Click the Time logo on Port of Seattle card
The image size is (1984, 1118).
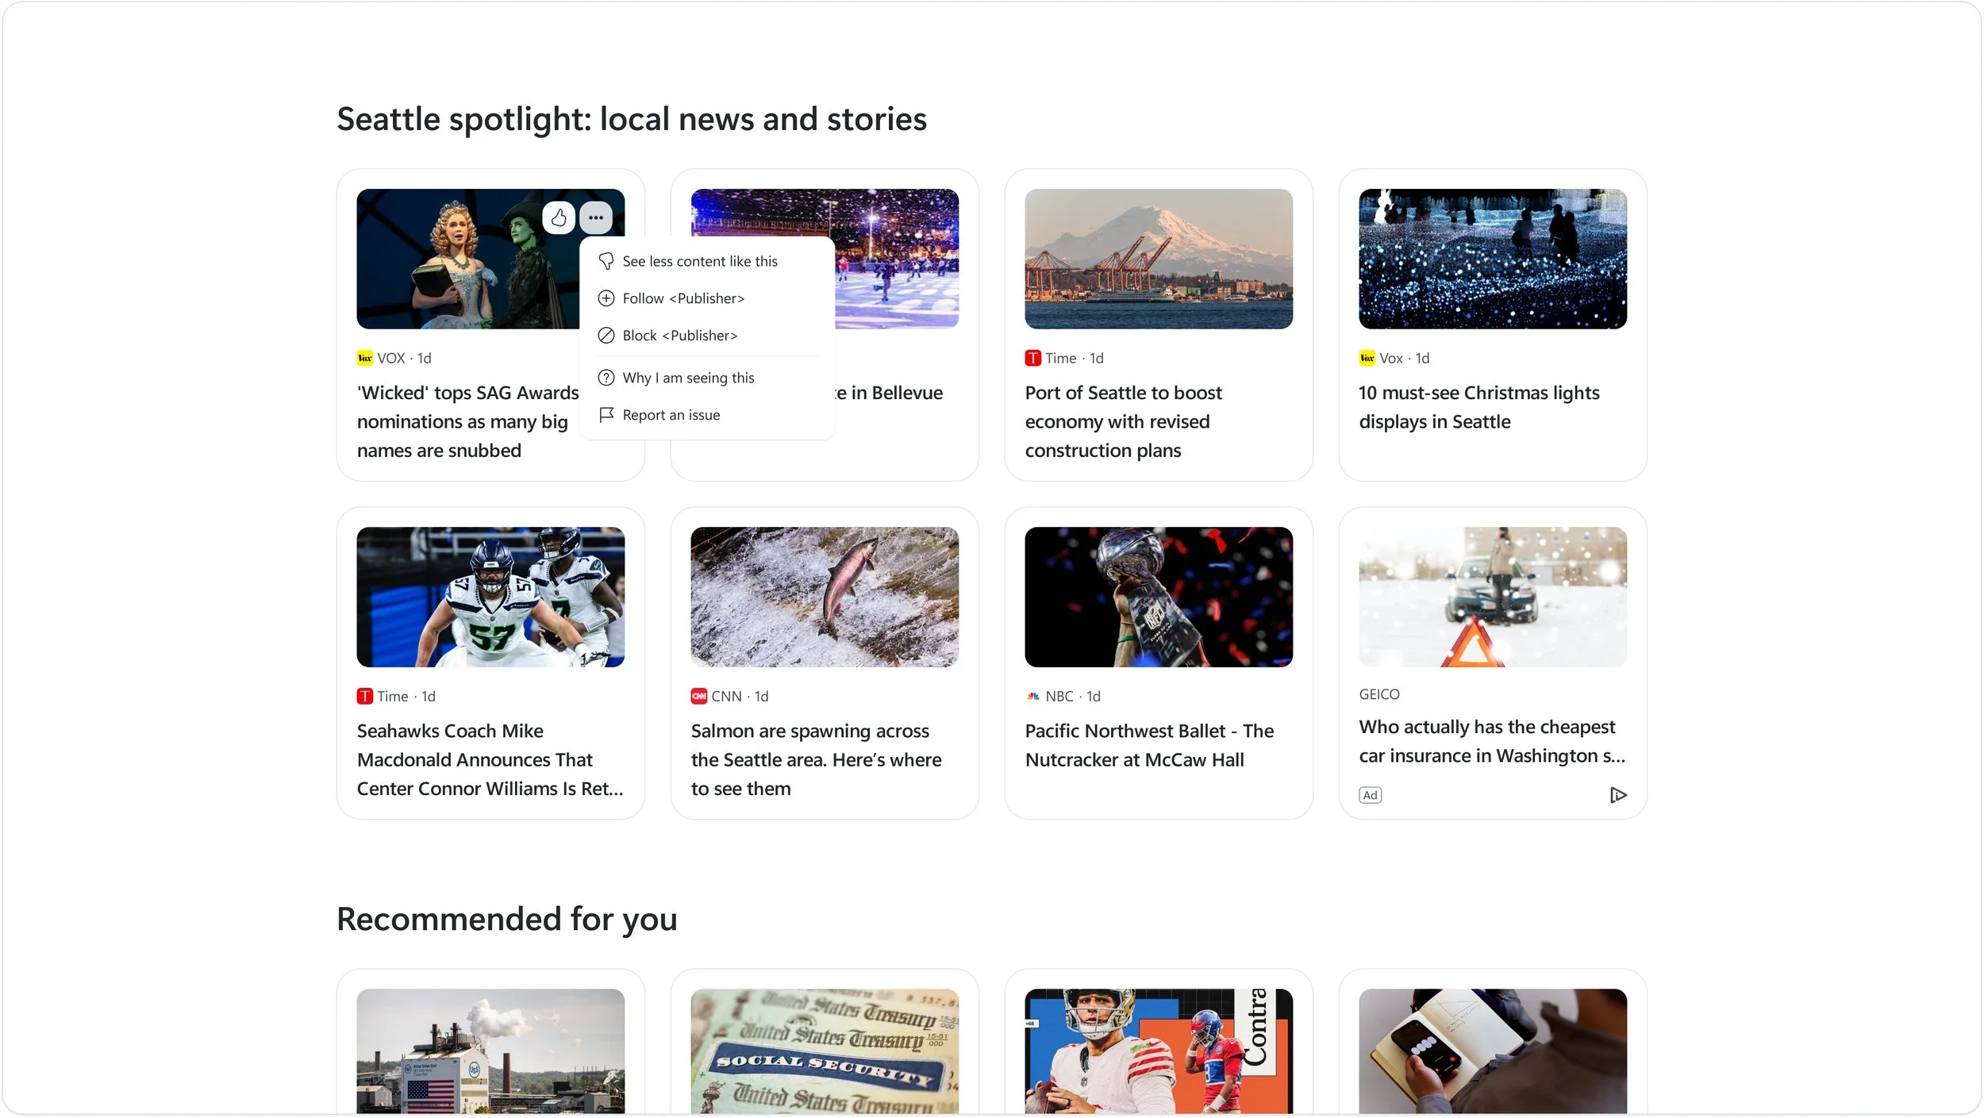tap(1032, 359)
